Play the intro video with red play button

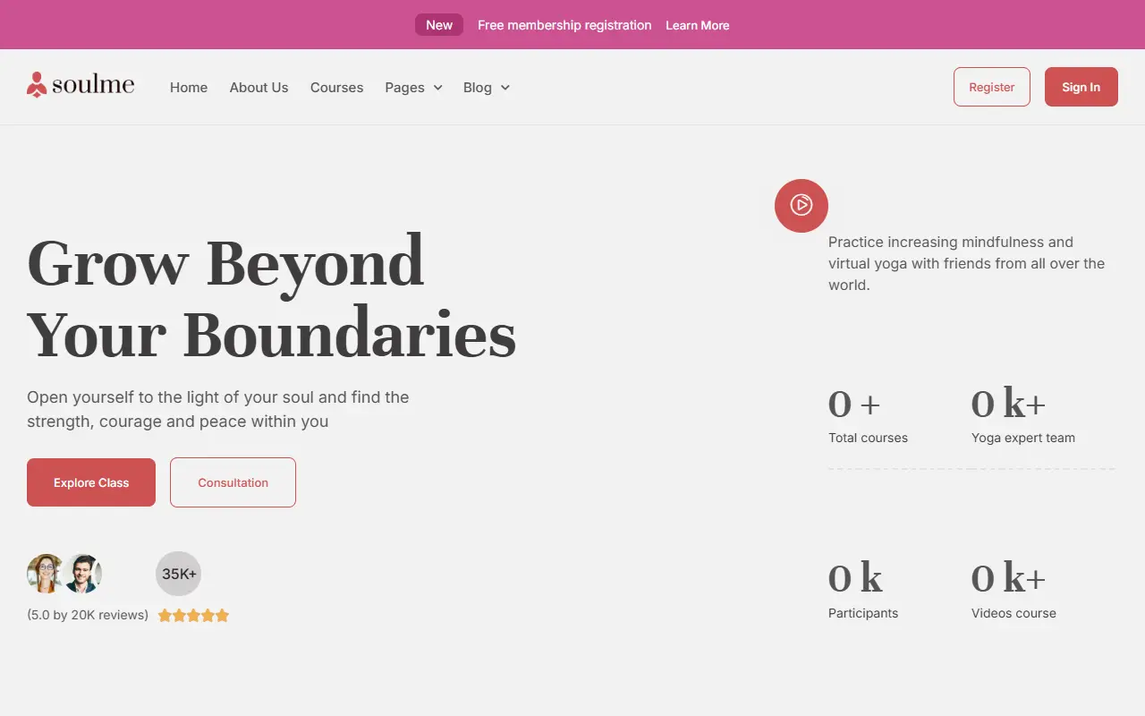click(801, 206)
